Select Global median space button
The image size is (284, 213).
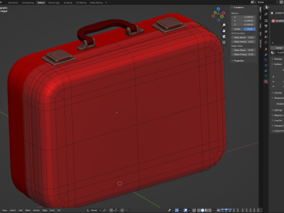click(237, 29)
